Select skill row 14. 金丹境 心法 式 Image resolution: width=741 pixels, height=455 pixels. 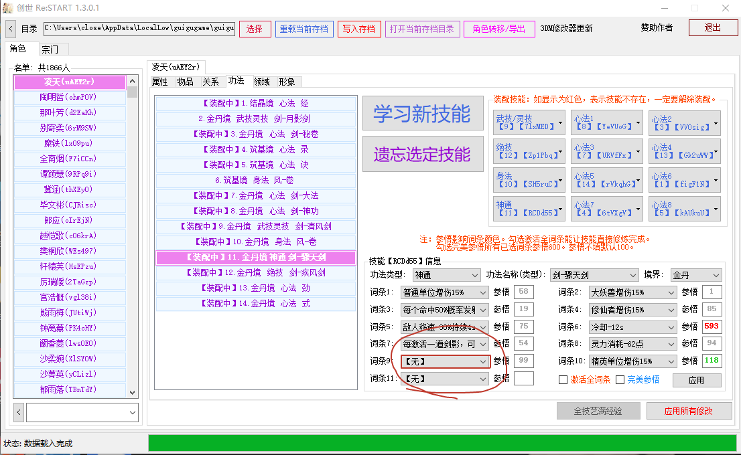[x=256, y=304]
